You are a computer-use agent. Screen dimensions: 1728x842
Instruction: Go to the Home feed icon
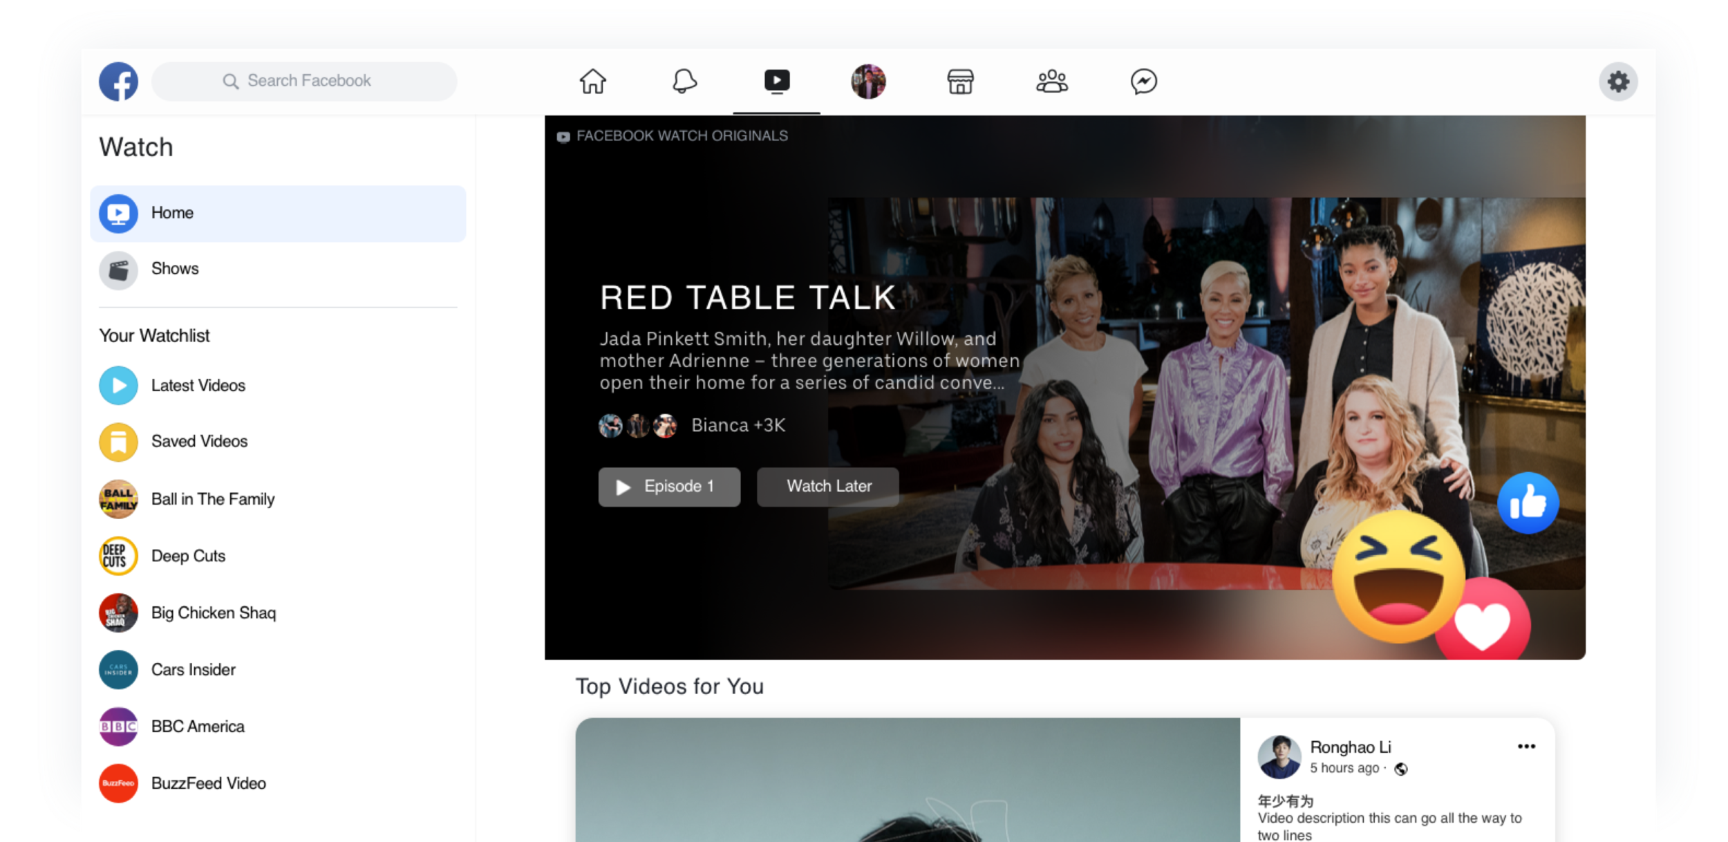(x=592, y=81)
